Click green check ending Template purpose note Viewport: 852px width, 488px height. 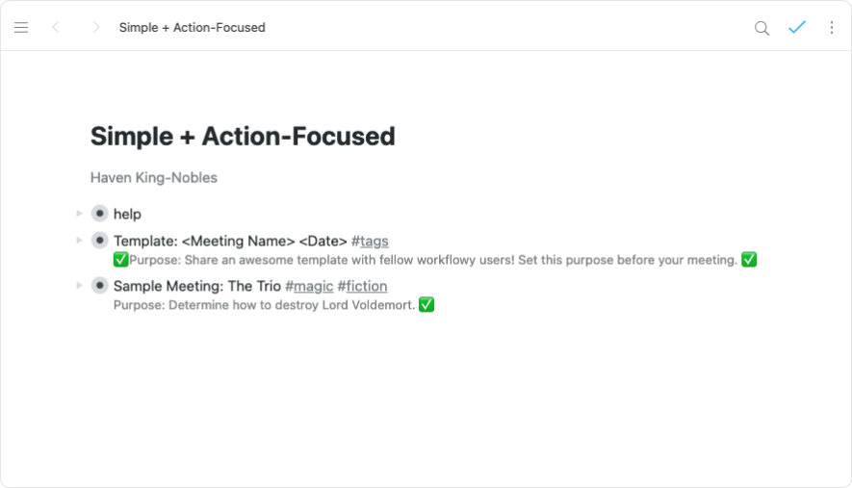(749, 260)
